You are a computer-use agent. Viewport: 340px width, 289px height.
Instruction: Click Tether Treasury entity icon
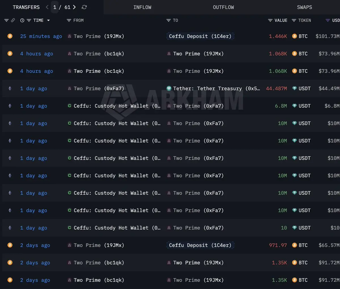click(x=169, y=88)
